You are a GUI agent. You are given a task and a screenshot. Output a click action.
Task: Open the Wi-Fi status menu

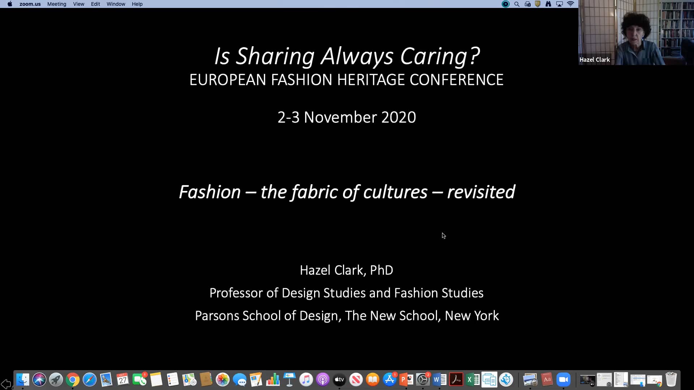point(571,4)
